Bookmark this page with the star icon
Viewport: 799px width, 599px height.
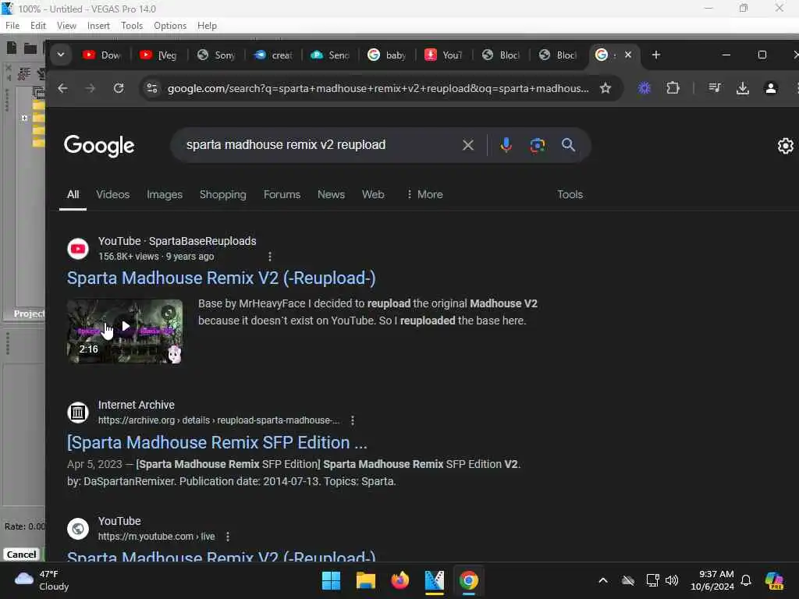coord(605,88)
